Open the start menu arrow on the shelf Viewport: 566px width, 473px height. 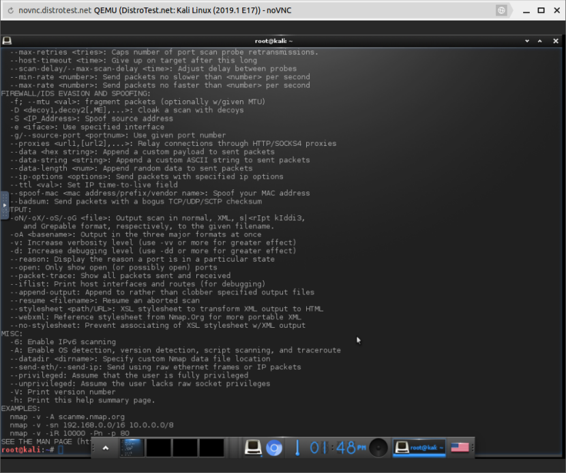(x=106, y=448)
